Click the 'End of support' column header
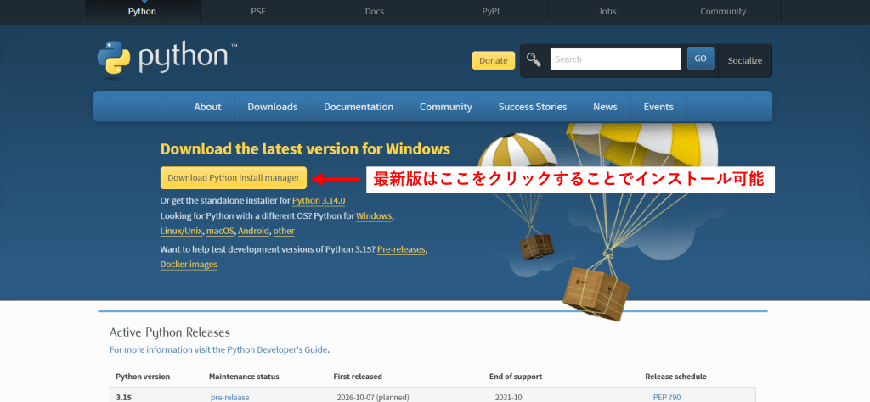The width and height of the screenshot is (870, 402). click(516, 377)
